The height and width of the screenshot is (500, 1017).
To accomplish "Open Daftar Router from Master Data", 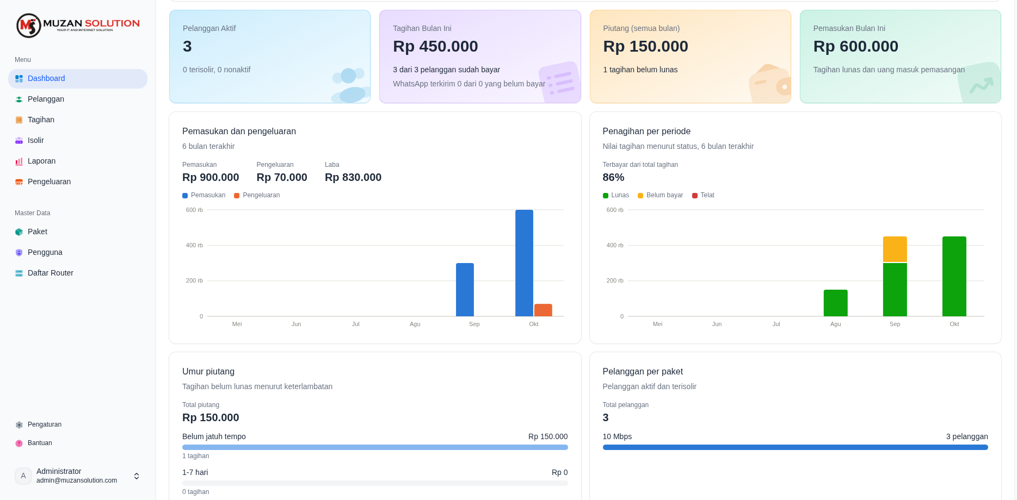I will (78, 273).
